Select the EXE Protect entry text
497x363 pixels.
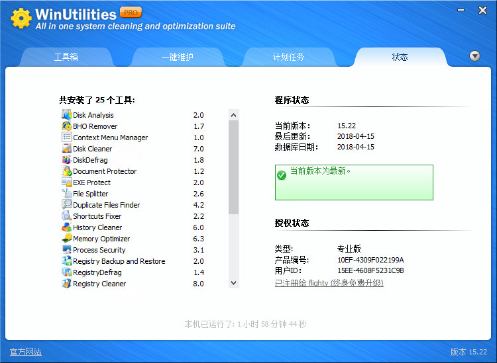pyautogui.click(x=91, y=182)
